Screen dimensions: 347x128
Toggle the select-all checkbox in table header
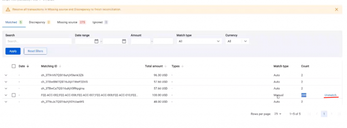tap(14, 66)
